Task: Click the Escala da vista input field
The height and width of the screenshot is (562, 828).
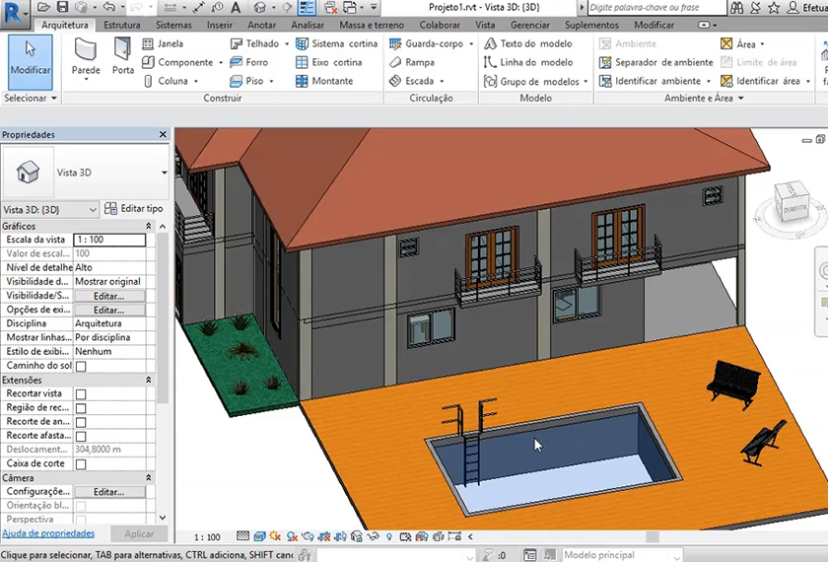Action: [x=109, y=240]
